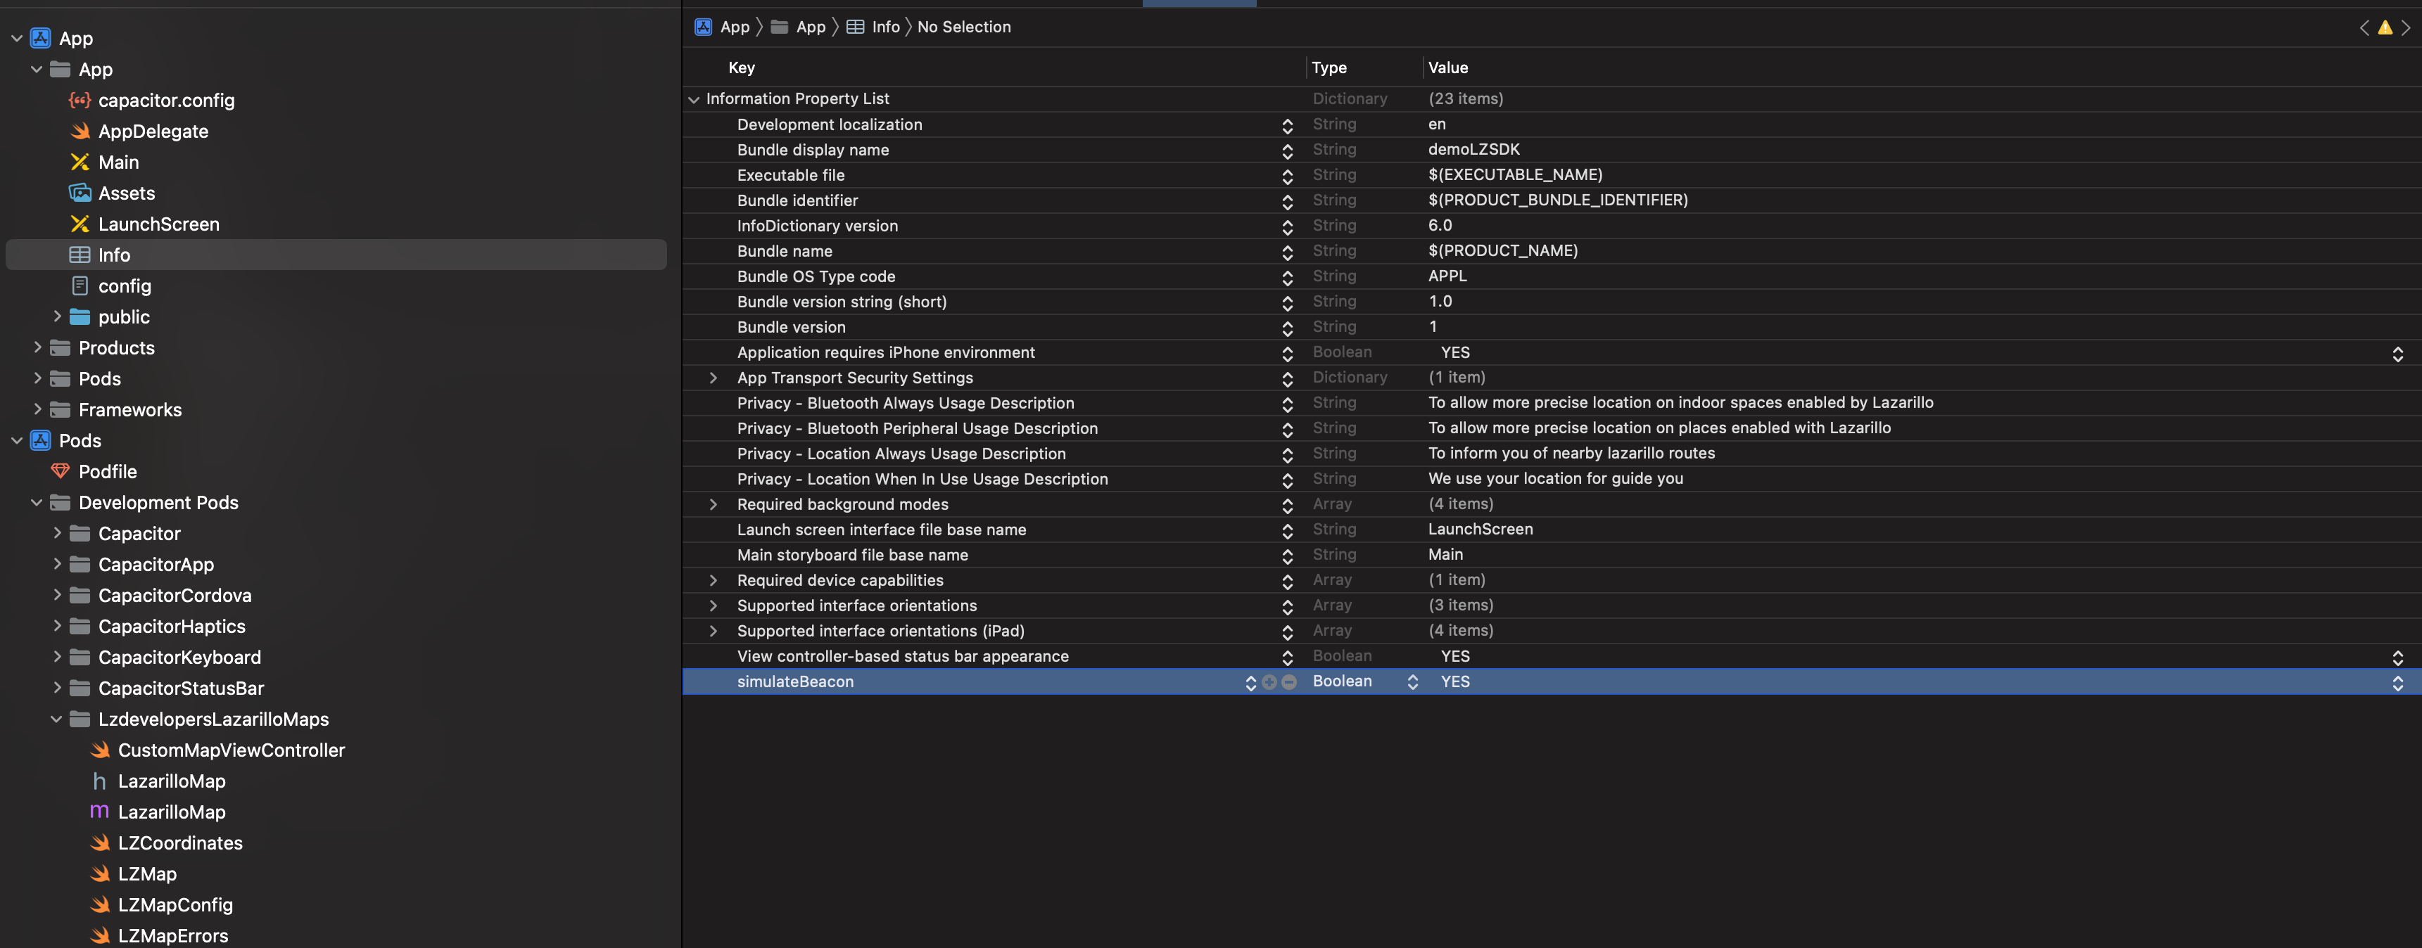Click the warning triangle icon in jump bar
The width and height of the screenshot is (2422, 948).
click(x=2385, y=27)
